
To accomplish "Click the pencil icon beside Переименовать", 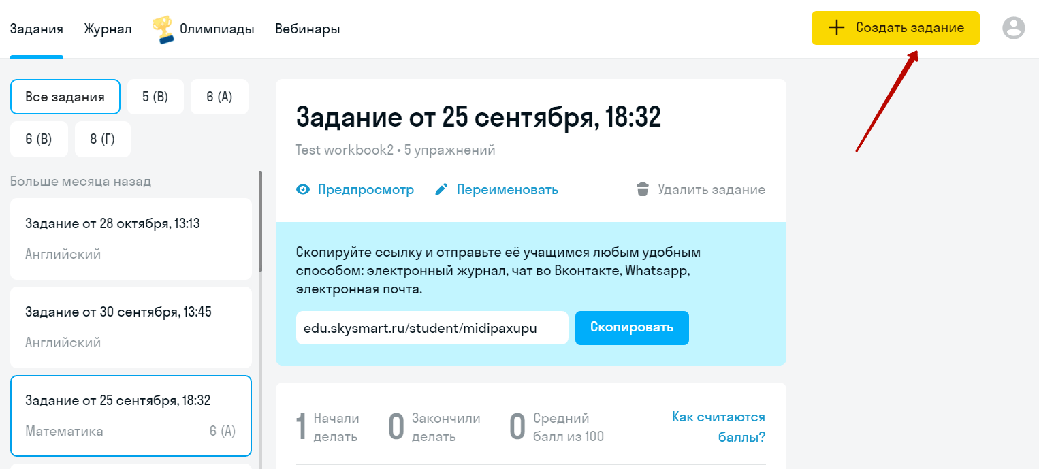I will pyautogui.click(x=441, y=190).
